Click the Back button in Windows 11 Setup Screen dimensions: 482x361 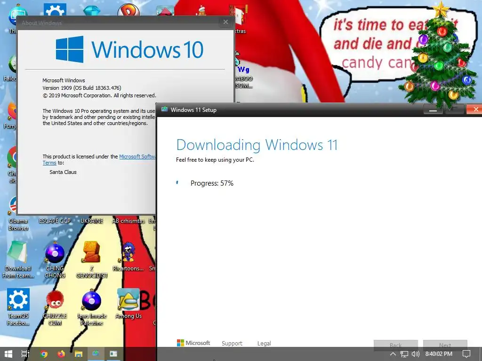coord(395,345)
